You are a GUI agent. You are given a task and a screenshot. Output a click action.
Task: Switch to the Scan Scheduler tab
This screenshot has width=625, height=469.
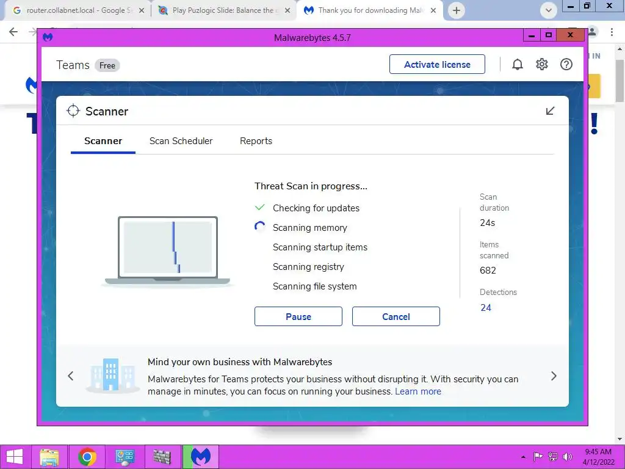pos(181,141)
